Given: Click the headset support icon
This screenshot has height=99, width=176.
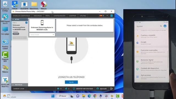Looking at the screenshot, I should click(98, 89).
